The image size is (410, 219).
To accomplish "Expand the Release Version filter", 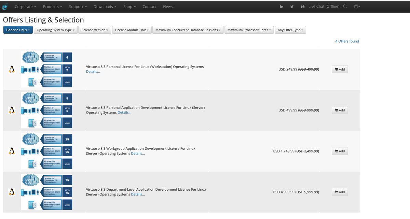I will [95, 30].
